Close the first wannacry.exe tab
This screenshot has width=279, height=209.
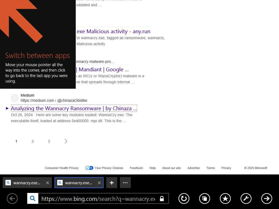[47, 183]
